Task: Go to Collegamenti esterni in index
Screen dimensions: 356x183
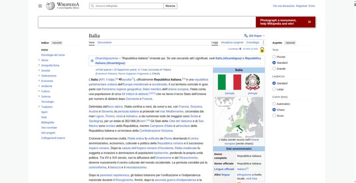Action: 53,138
